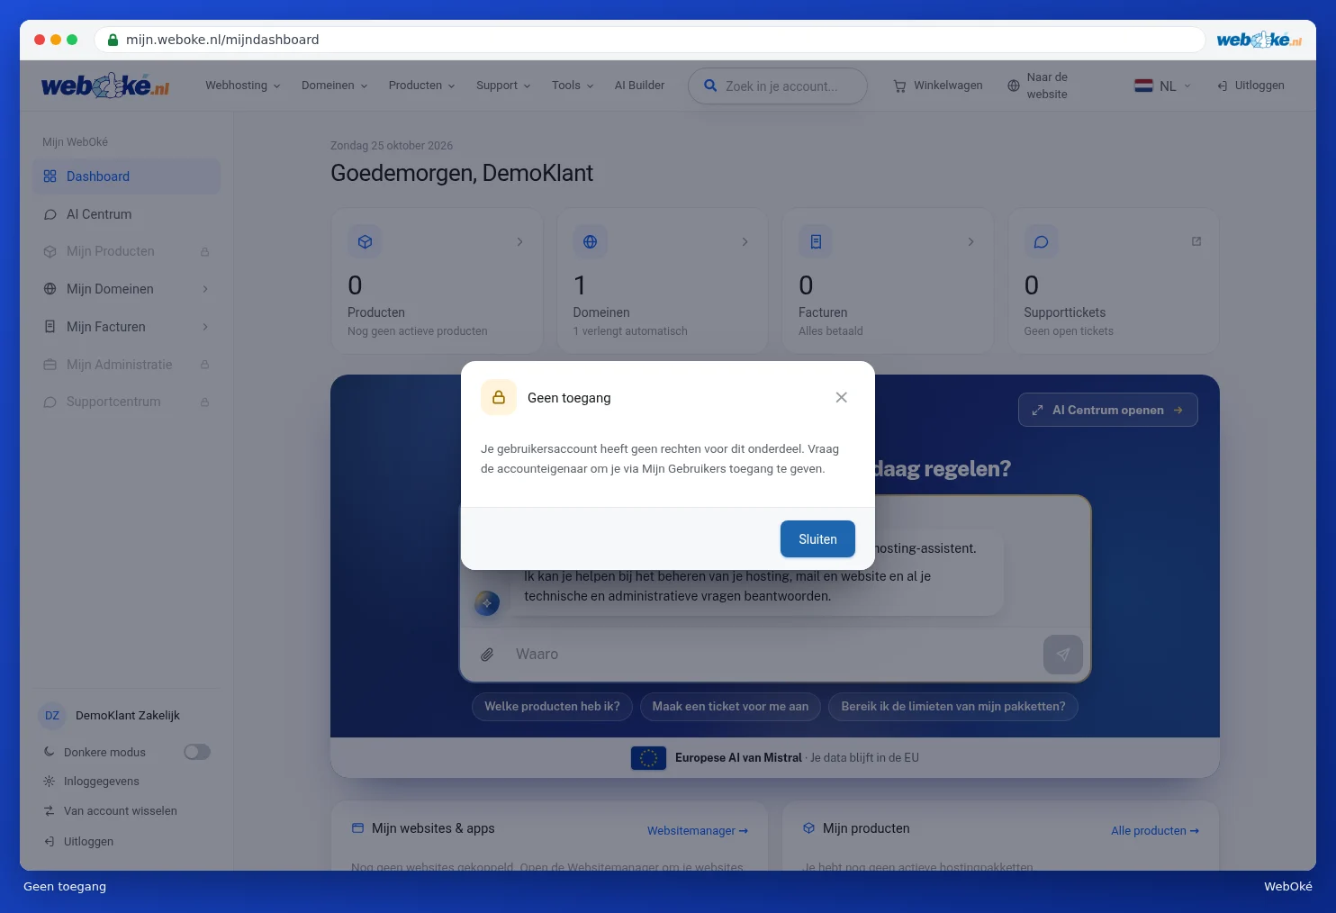Click Uitloggen in the top bar
Screen dimensions: 1336x913
click(1250, 86)
